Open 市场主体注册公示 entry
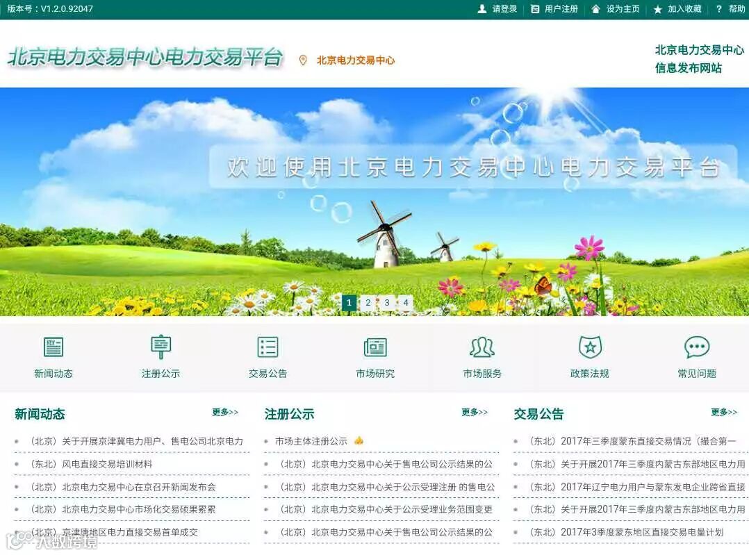The image size is (749, 555). pos(311,441)
